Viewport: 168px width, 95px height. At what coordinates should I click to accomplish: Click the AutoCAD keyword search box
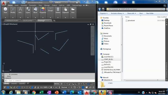[x=38, y=2]
